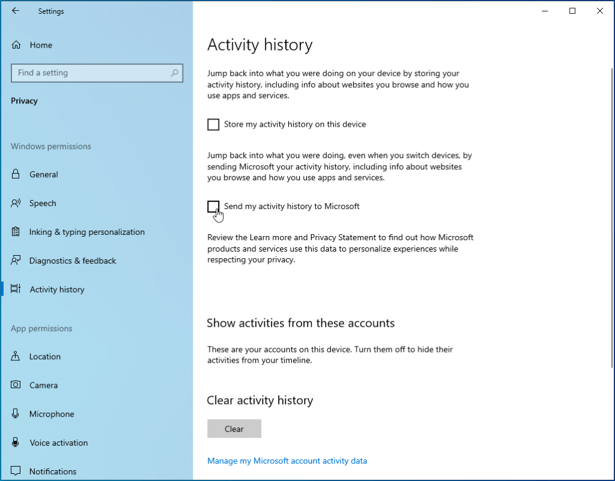Open Notifications permission settings
615x481 pixels.
coord(53,471)
